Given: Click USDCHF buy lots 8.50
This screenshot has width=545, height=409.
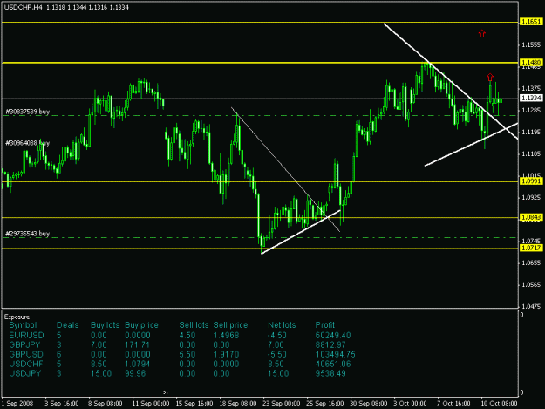Looking at the screenshot, I should (99, 364).
